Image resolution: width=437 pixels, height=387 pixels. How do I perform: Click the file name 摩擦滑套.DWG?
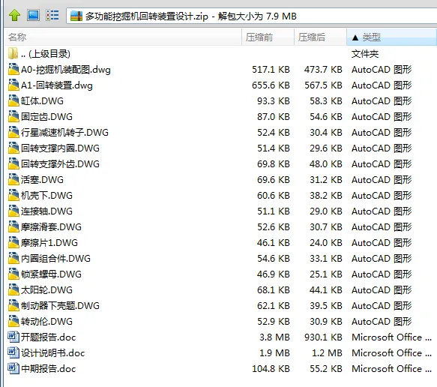[x=51, y=227]
